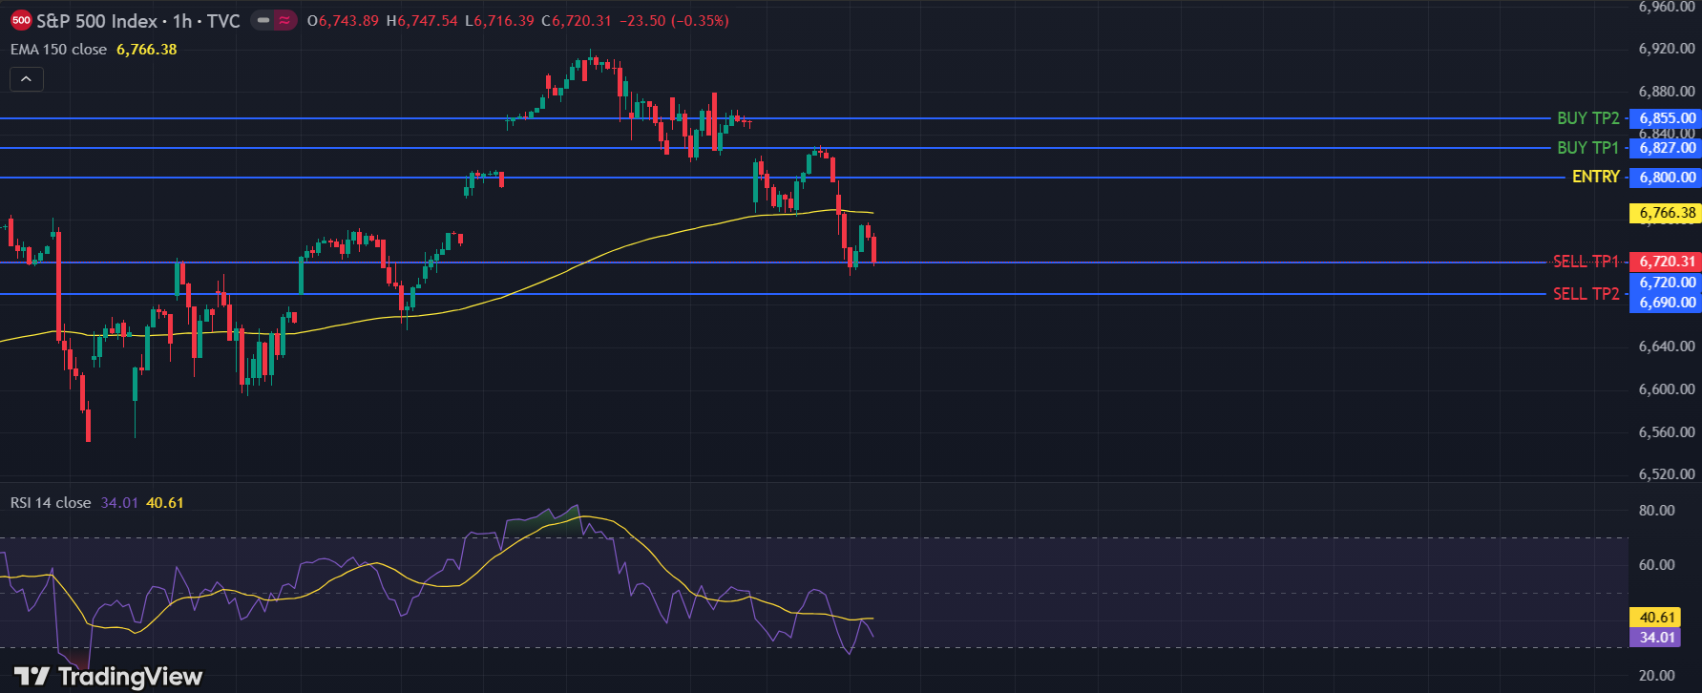Click the red 6,720.31 current price tag

[1667, 262]
